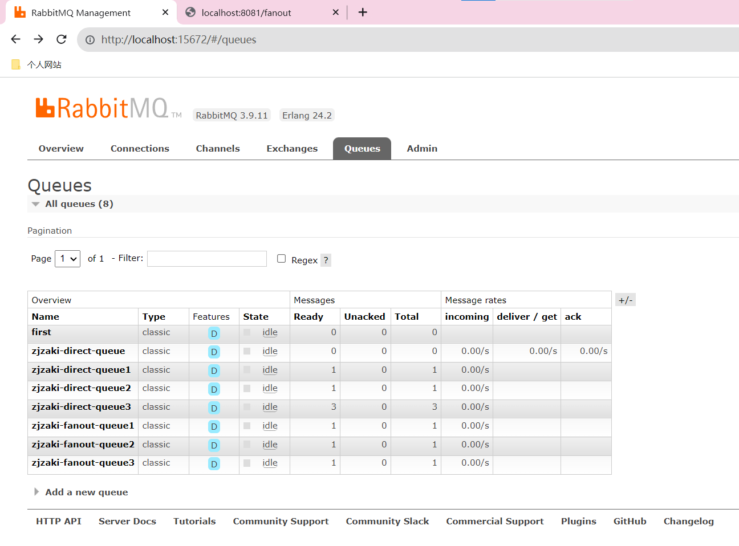This screenshot has width=739, height=546.
Task: Click the D badge of zjzaki-direct-queue row
Action: pyautogui.click(x=214, y=352)
